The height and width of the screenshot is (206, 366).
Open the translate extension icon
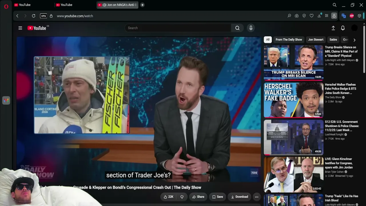coord(344,16)
